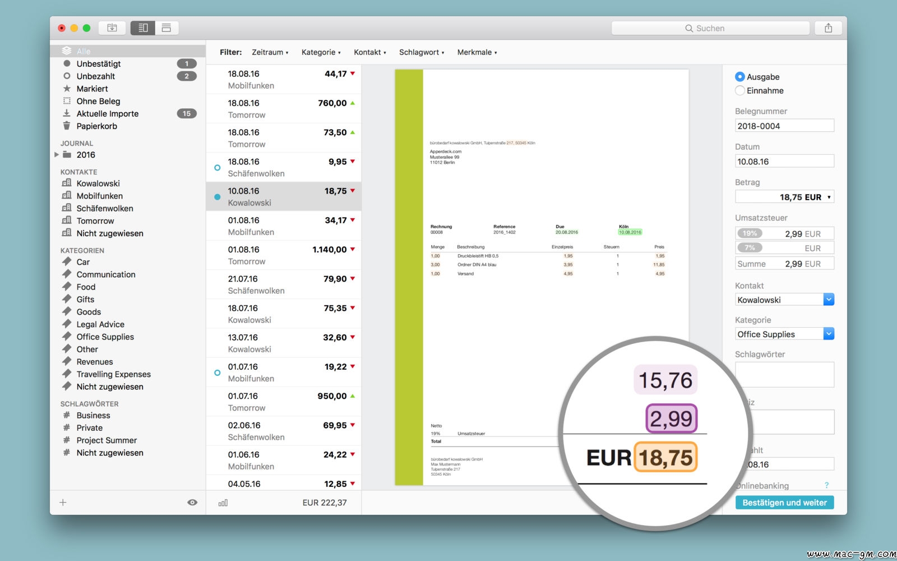Open Schlagwort filter dropdown
Screen dimensions: 897x561
[422, 52]
